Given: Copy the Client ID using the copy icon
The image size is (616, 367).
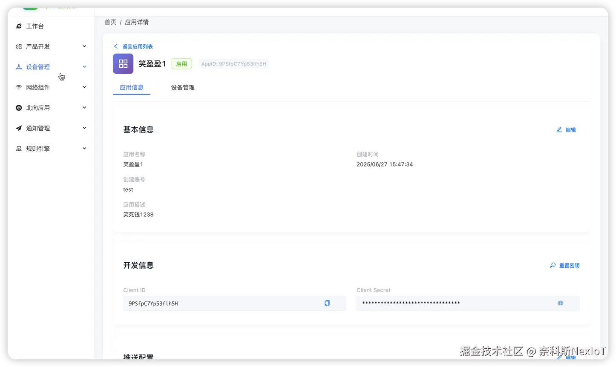Looking at the screenshot, I should tap(327, 303).
